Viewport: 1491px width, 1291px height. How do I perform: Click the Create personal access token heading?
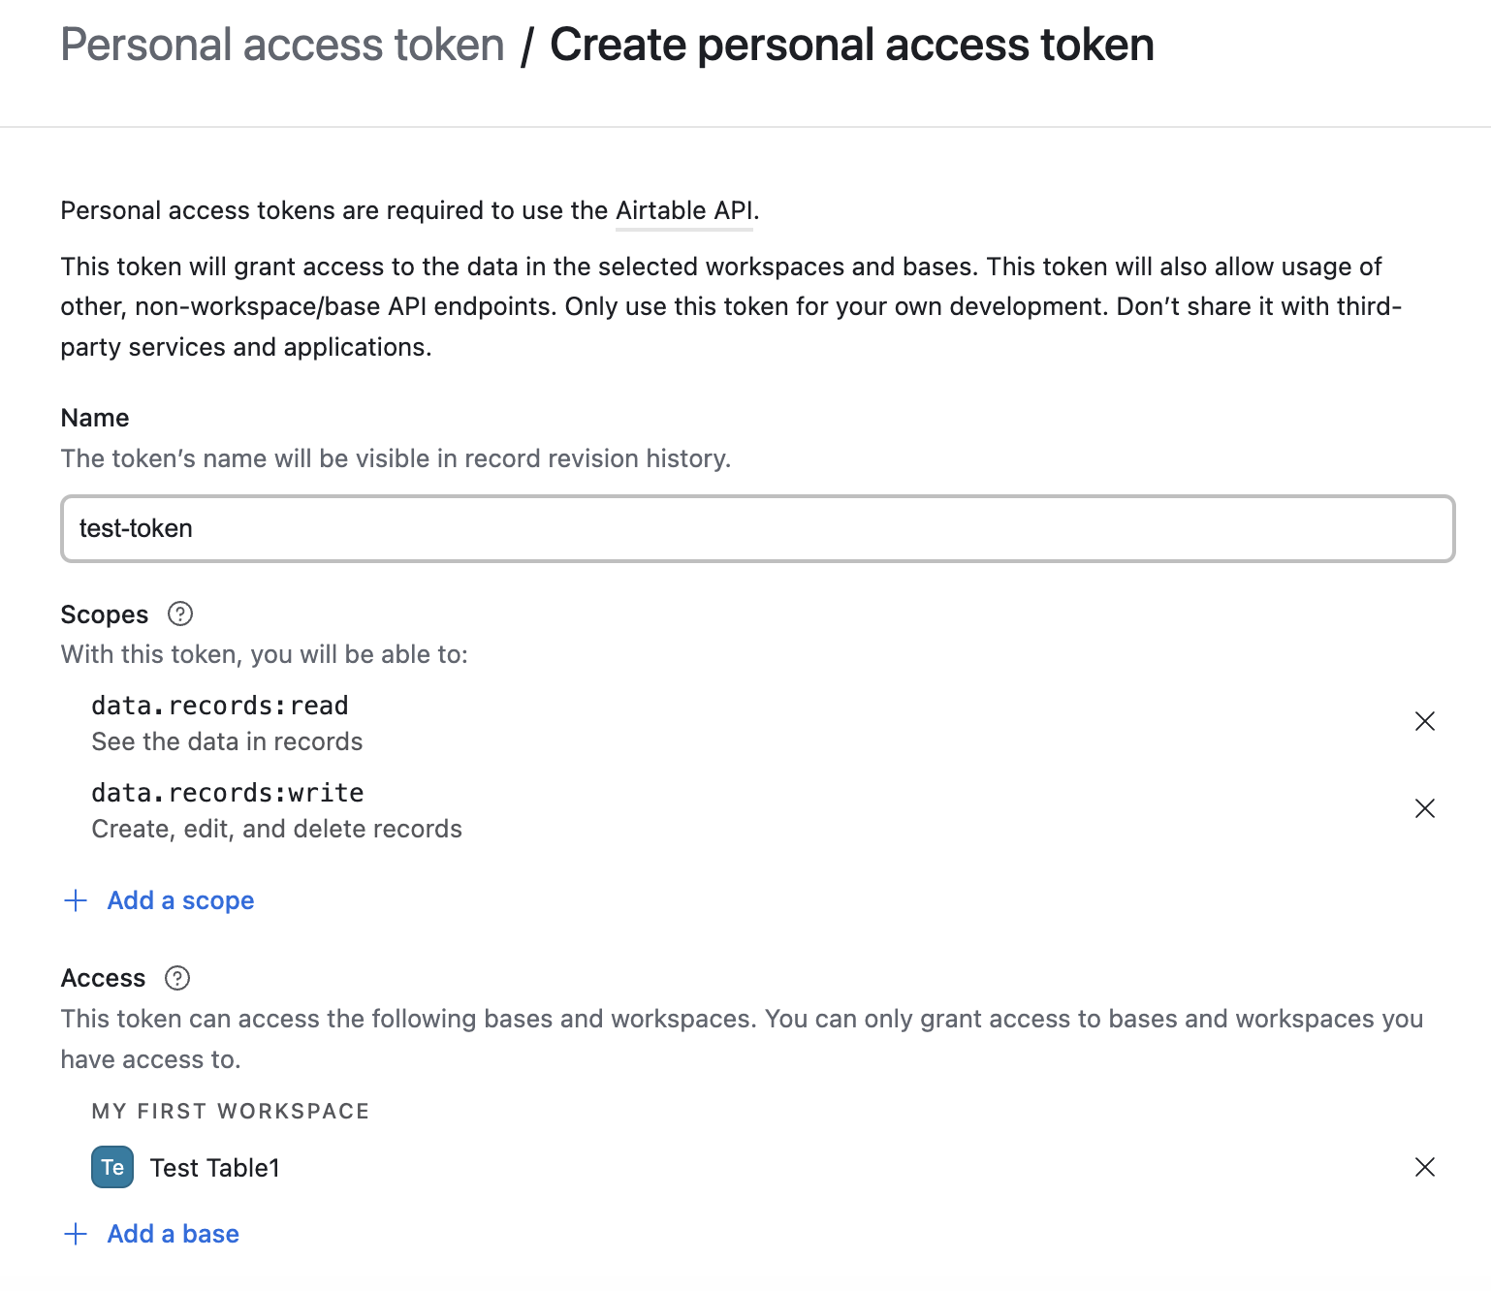[x=852, y=45]
